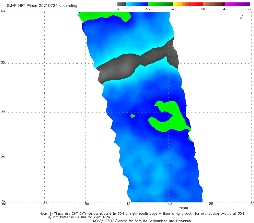This screenshot has width=254, height=223.
Task: Select the blue 5-18 colorbar segment
Action: click(137, 4)
